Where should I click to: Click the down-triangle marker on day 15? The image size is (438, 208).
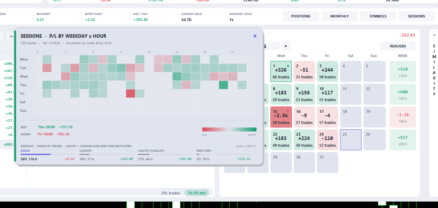(288, 111)
